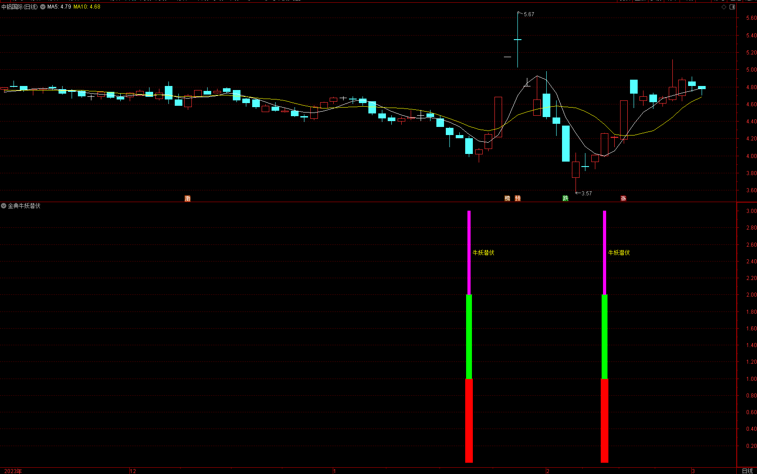Click the 4.00 price axis label
This screenshot has width=757, height=474.
point(751,156)
